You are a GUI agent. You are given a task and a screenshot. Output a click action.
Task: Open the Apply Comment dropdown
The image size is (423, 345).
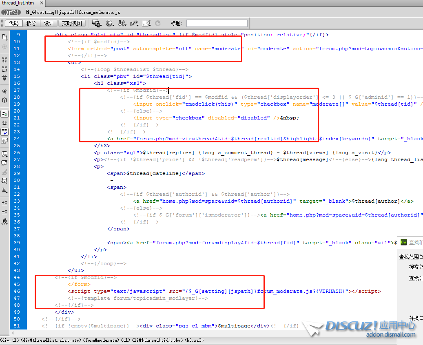[4, 154]
